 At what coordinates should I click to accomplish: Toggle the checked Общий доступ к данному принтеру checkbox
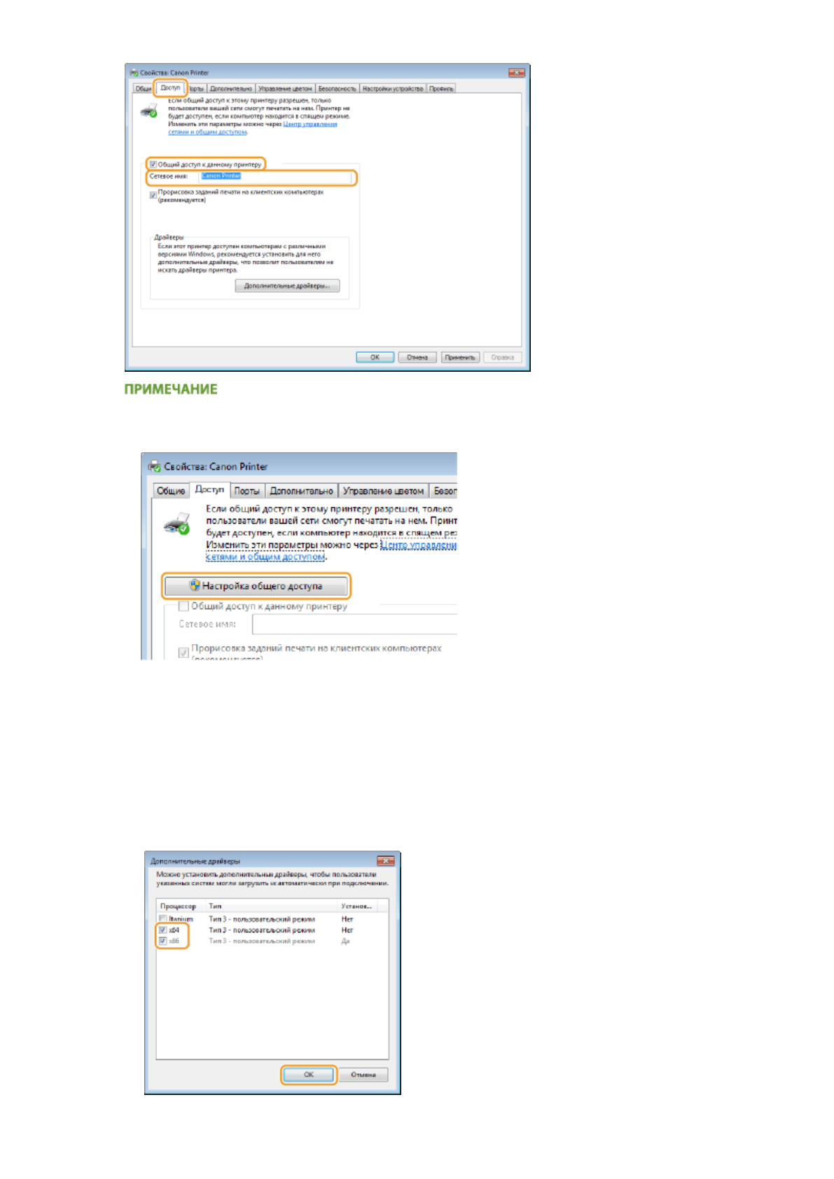pos(153,165)
